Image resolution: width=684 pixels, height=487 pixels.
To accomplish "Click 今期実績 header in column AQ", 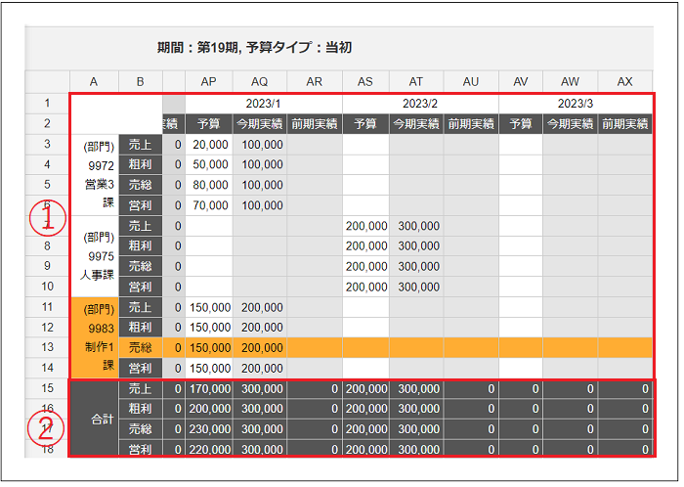I will [260, 124].
